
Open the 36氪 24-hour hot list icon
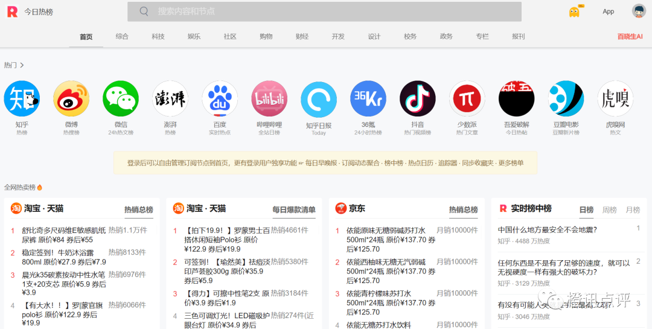point(368,98)
